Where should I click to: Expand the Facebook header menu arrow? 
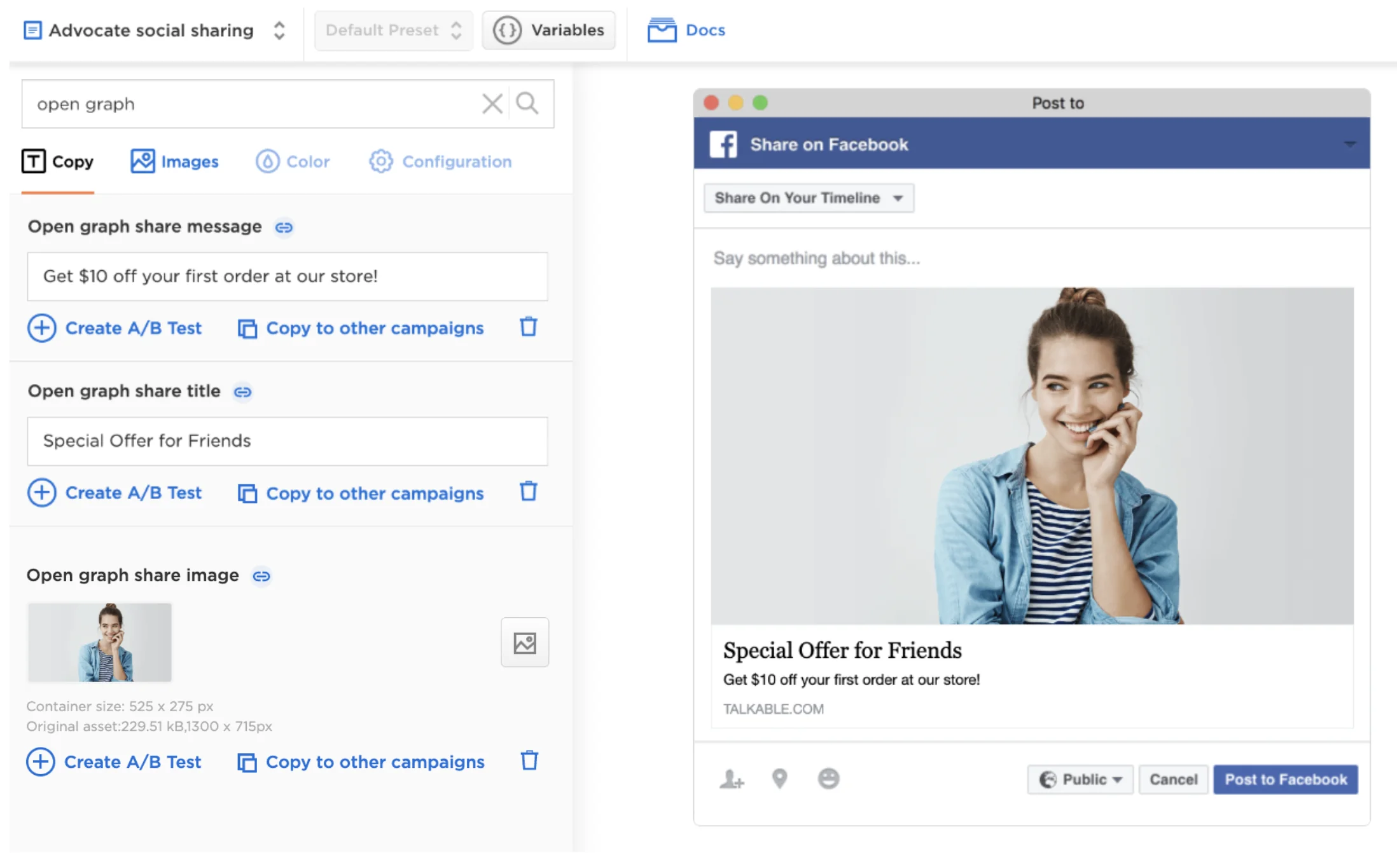coord(1349,144)
